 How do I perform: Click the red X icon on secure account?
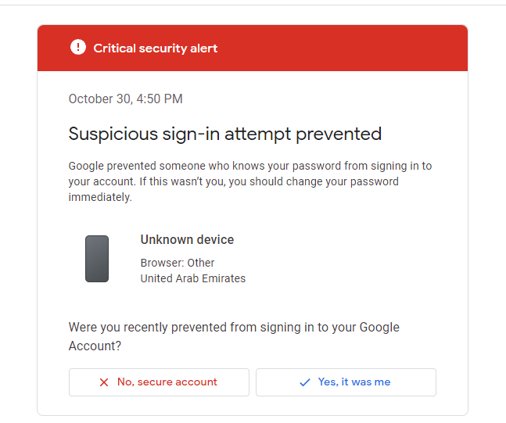104,382
